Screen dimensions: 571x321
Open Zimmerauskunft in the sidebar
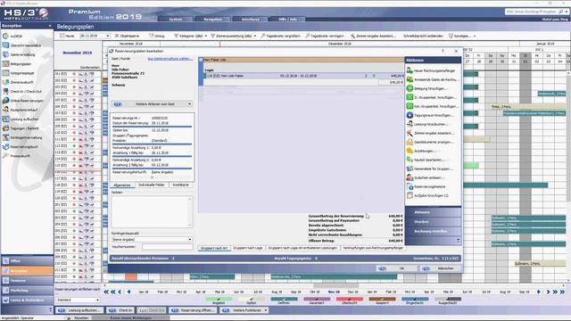(x=21, y=82)
